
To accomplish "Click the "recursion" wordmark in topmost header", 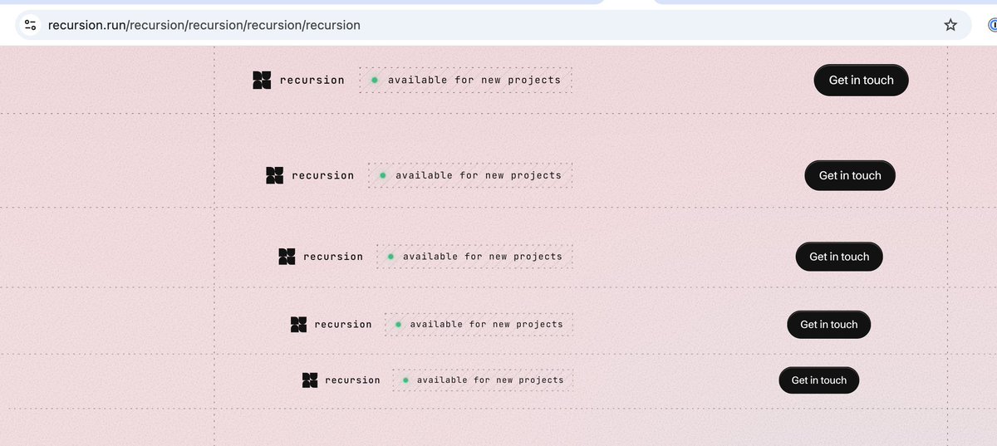I will [312, 81].
